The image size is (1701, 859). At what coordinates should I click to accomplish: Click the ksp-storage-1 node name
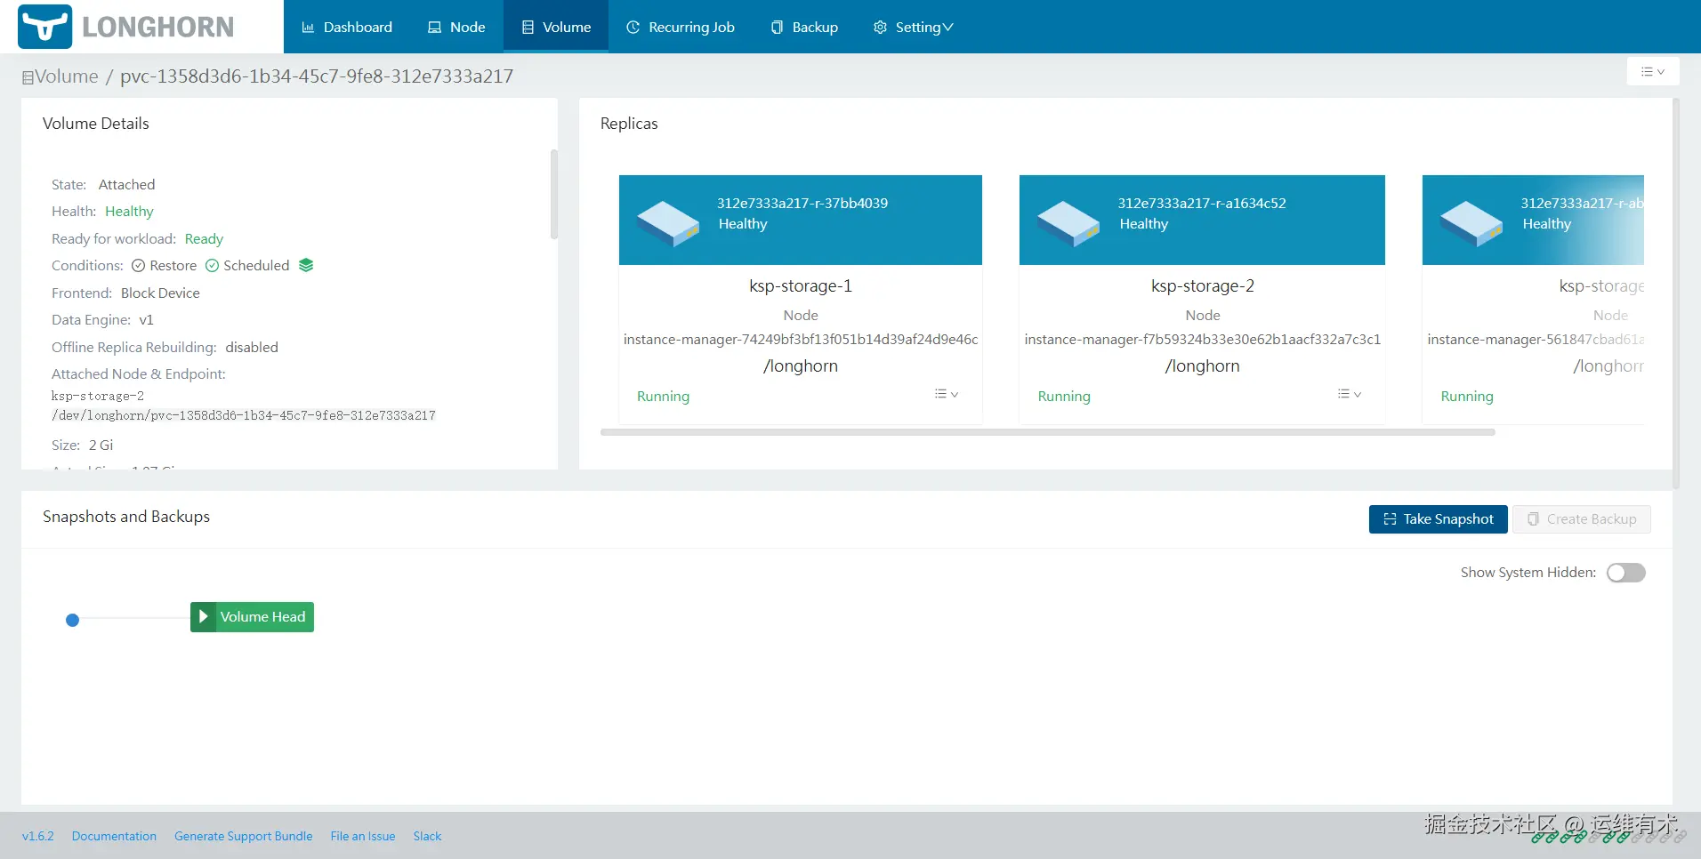click(801, 285)
